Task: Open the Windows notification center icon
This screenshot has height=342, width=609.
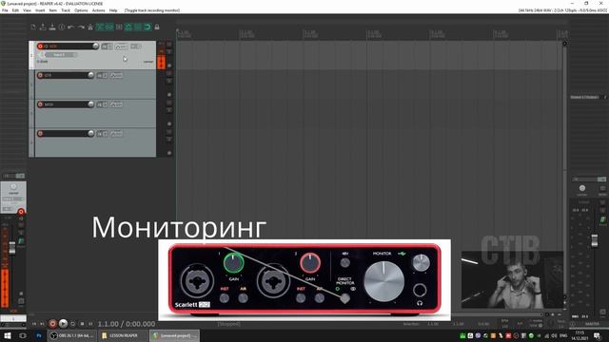Action: pyautogui.click(x=597, y=335)
